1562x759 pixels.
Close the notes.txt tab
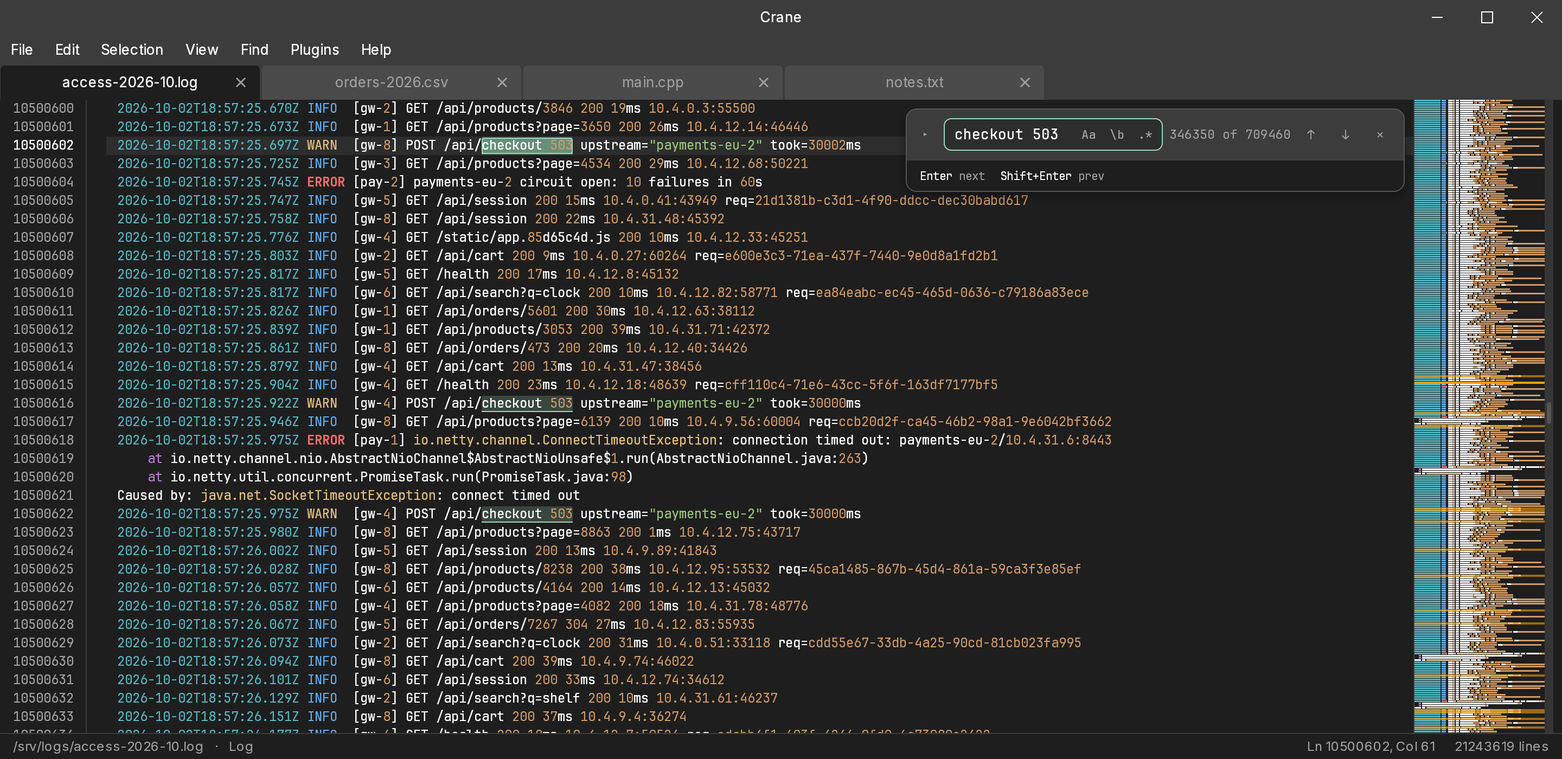pos(1025,82)
